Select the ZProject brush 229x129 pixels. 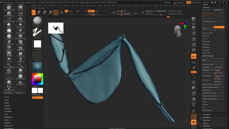point(20,8)
